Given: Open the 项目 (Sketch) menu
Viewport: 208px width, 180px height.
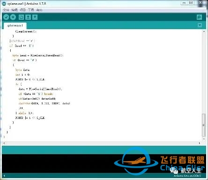Looking at the screenshot, I should pyautogui.click(x=22, y=10).
